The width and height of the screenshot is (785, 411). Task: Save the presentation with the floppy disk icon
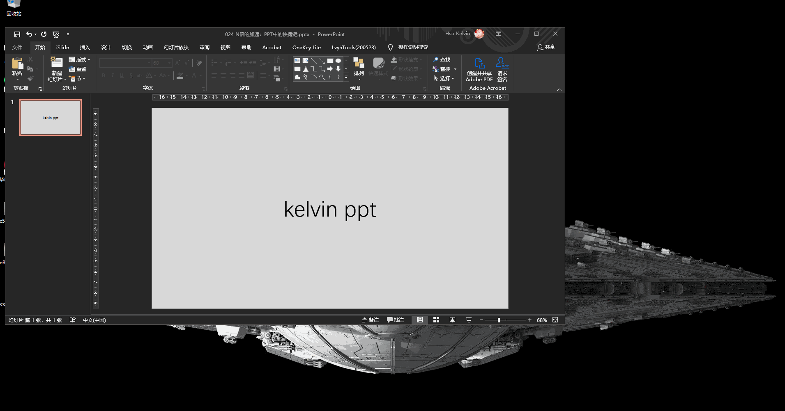[x=17, y=34]
